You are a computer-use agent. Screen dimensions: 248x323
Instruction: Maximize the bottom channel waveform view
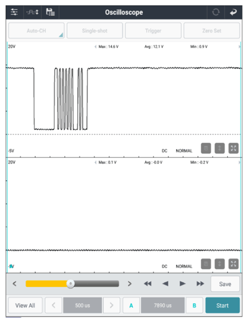tap(234, 264)
